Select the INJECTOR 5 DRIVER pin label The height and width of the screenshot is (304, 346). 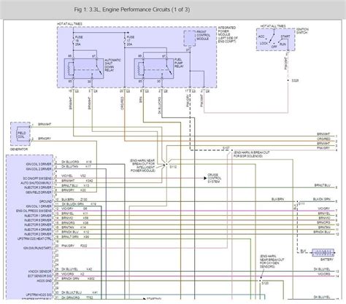(x=38, y=225)
